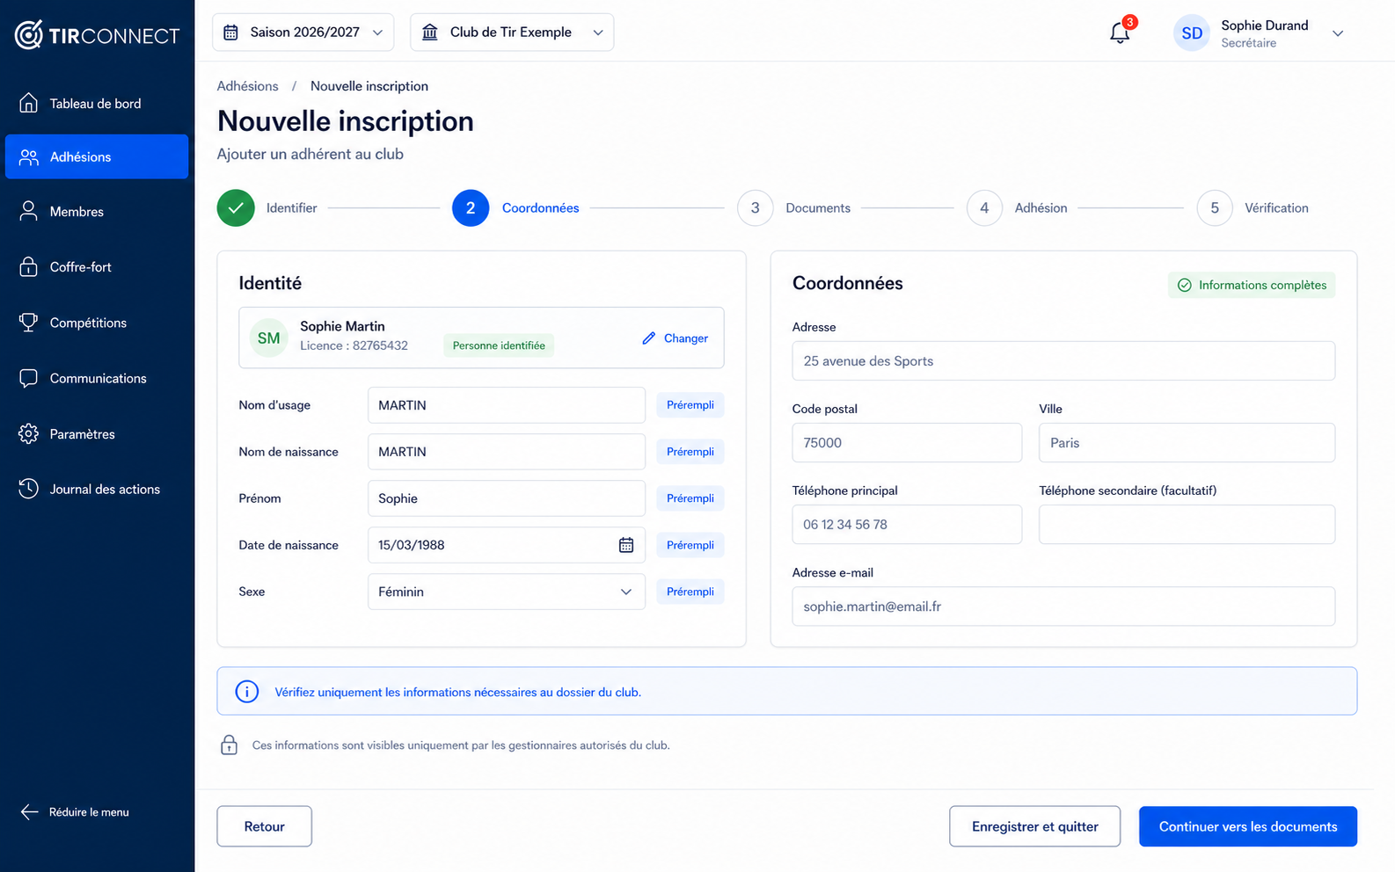Click the Membres person icon
1395x872 pixels.
pos(29,211)
